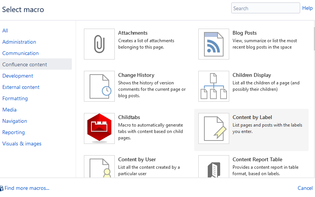Open Find more macros link

pyautogui.click(x=27, y=188)
